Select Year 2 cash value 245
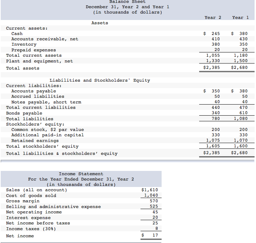 click(x=216, y=34)
